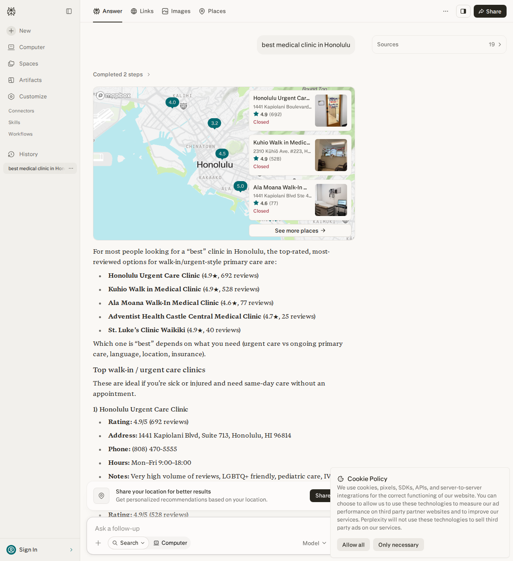Select the 5.0 rating map marker
The width and height of the screenshot is (513, 561).
point(240,186)
